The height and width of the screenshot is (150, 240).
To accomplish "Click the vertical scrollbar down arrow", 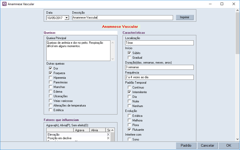I will 237,139.
